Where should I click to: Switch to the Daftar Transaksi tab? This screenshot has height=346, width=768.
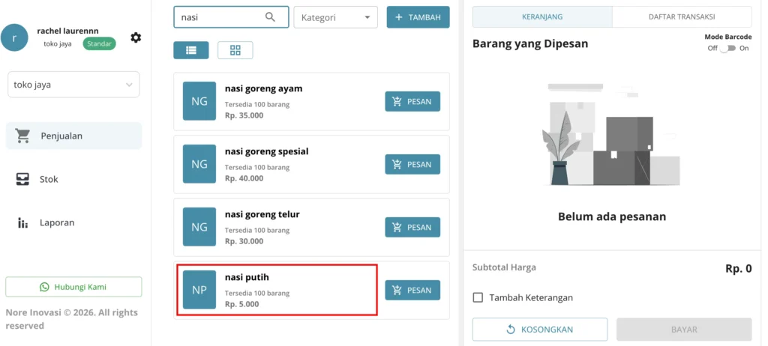682,16
